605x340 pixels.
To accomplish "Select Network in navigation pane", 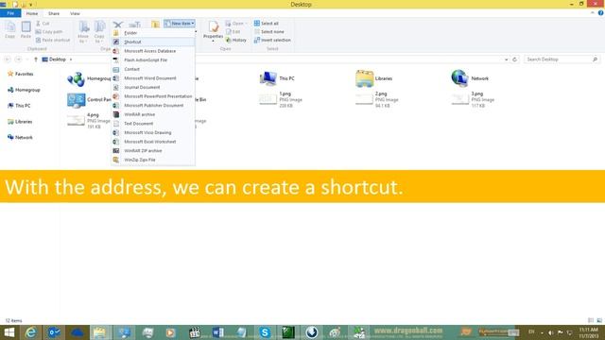I will (20, 138).
